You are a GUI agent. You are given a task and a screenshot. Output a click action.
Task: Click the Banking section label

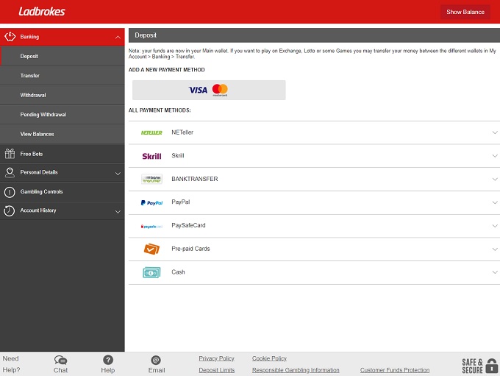click(29, 37)
